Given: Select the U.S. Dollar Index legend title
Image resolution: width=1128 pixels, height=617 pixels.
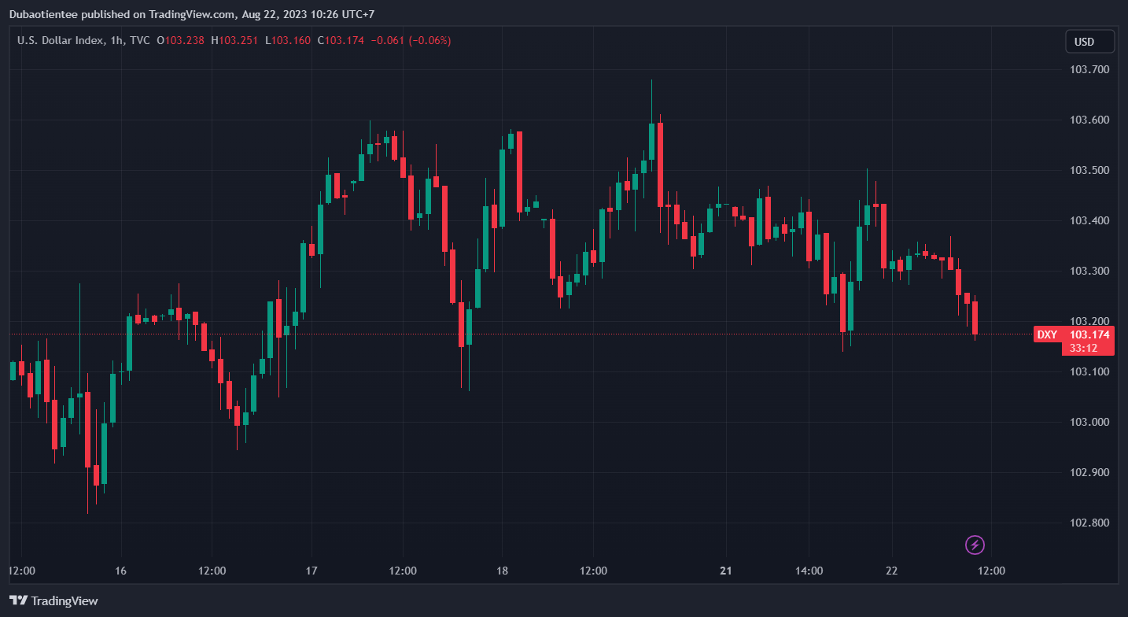Looking at the screenshot, I should pos(60,40).
